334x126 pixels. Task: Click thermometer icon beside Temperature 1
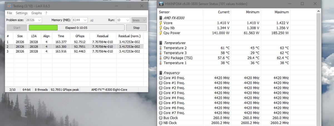160,63
